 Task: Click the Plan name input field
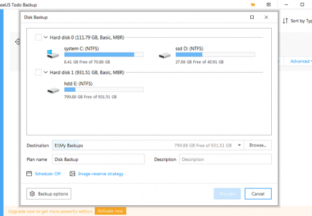coord(98,159)
